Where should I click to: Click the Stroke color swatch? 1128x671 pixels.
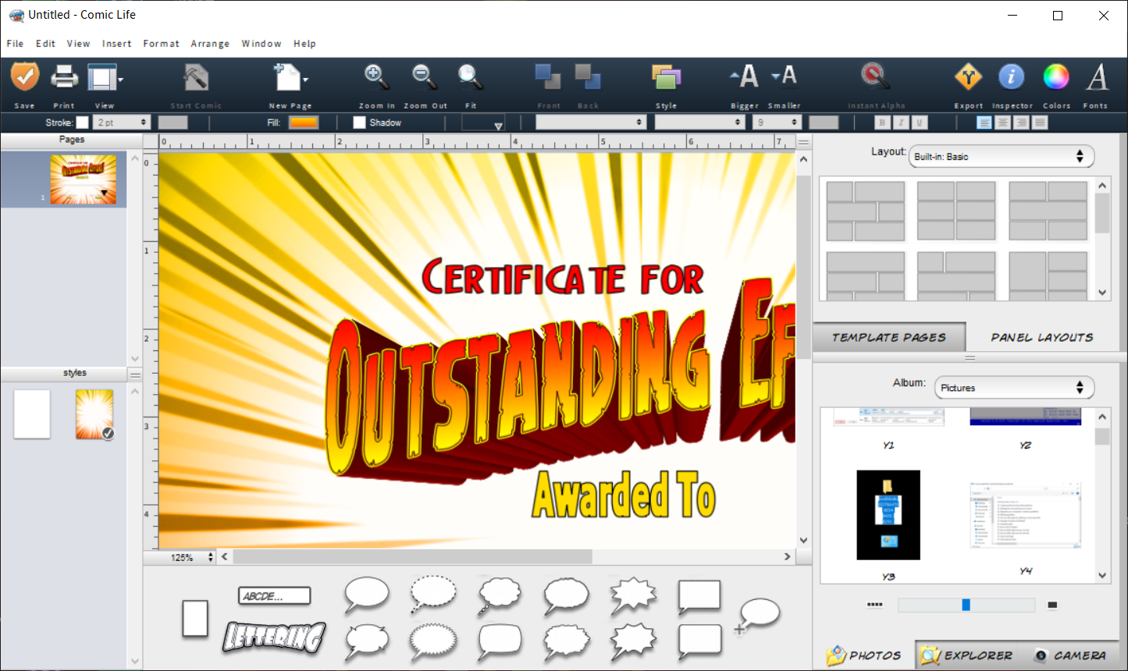[82, 122]
